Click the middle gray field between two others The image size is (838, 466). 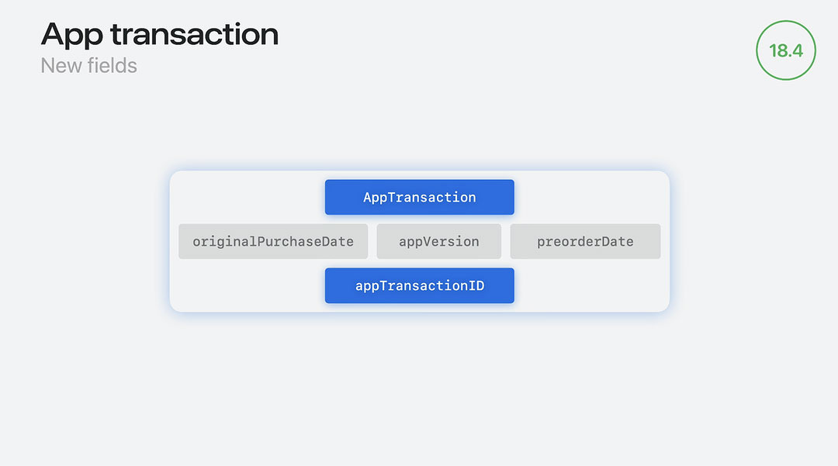[438, 241]
